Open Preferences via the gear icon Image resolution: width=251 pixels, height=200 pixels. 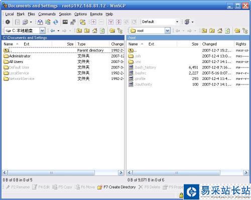(8, 22)
